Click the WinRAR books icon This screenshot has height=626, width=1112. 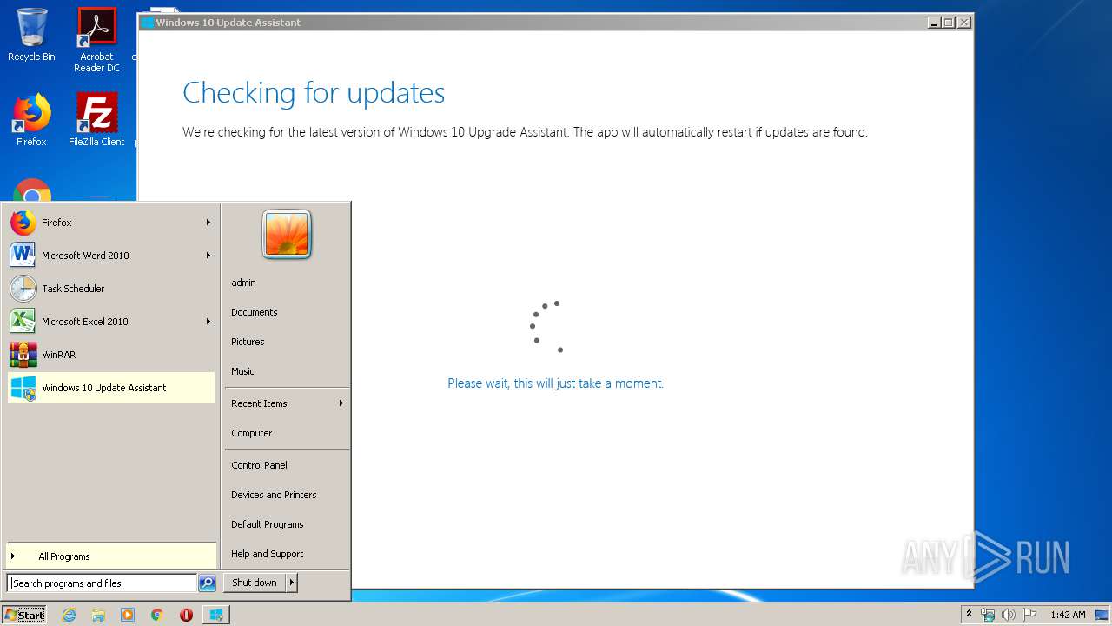pyautogui.click(x=23, y=355)
